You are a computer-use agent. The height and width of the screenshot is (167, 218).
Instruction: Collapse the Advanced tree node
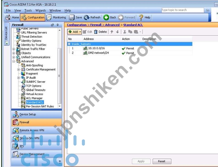pos(14,61)
